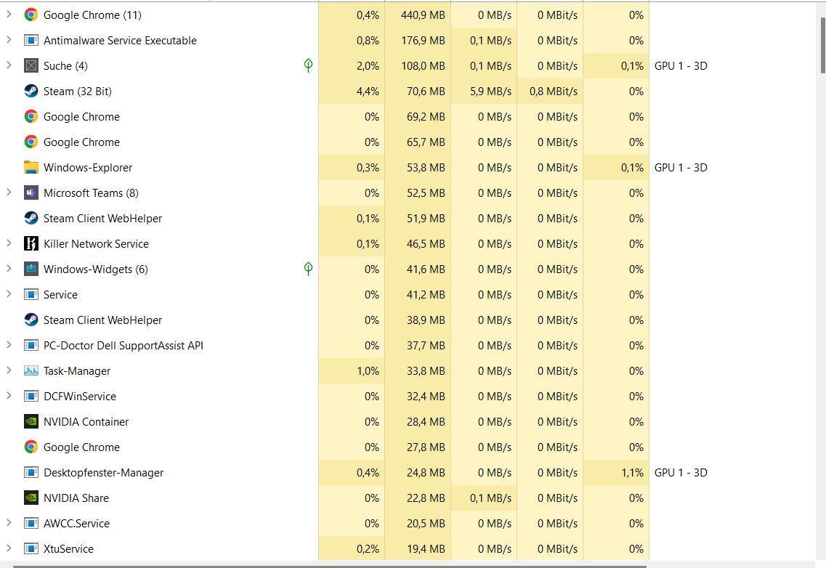Select the NVIDIA Container process name

click(86, 421)
